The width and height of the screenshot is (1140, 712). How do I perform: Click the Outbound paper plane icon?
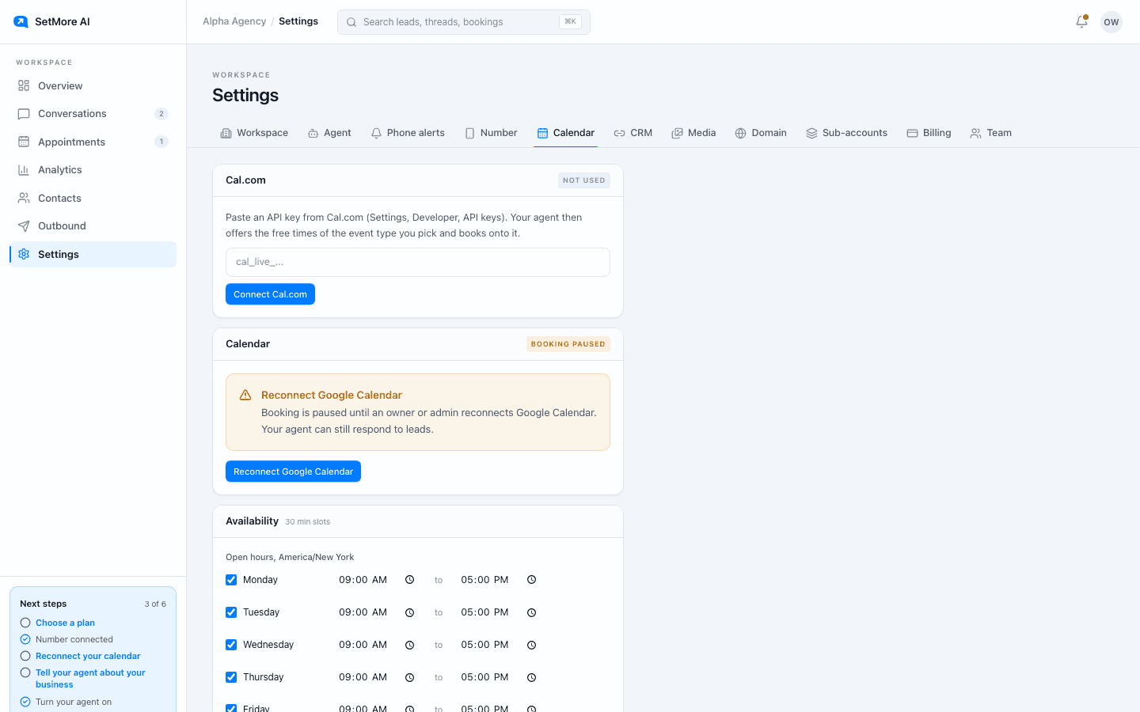click(x=24, y=226)
